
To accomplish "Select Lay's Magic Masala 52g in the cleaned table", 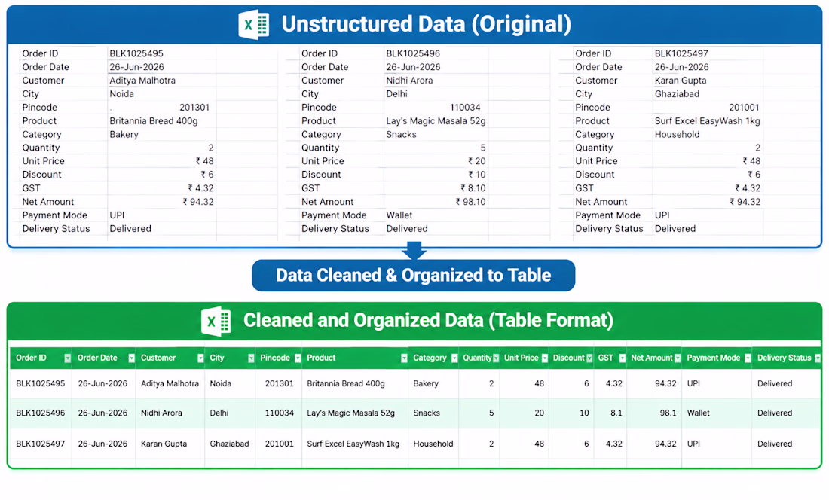I will tap(350, 413).
